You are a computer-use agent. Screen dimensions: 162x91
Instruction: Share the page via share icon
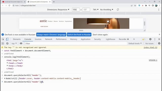coord(132,6)
